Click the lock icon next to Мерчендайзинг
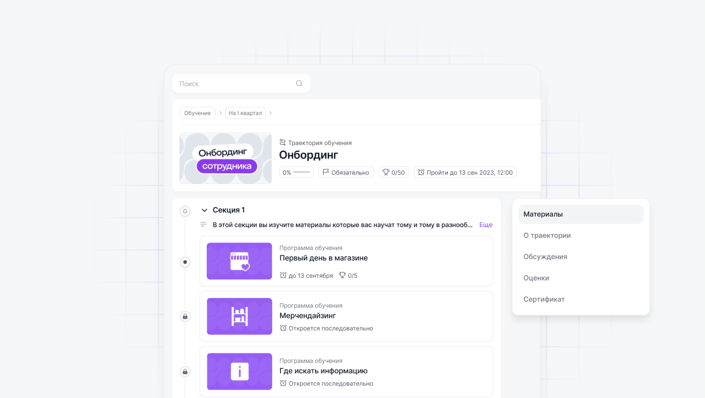This screenshot has height=398, width=705. click(x=185, y=316)
